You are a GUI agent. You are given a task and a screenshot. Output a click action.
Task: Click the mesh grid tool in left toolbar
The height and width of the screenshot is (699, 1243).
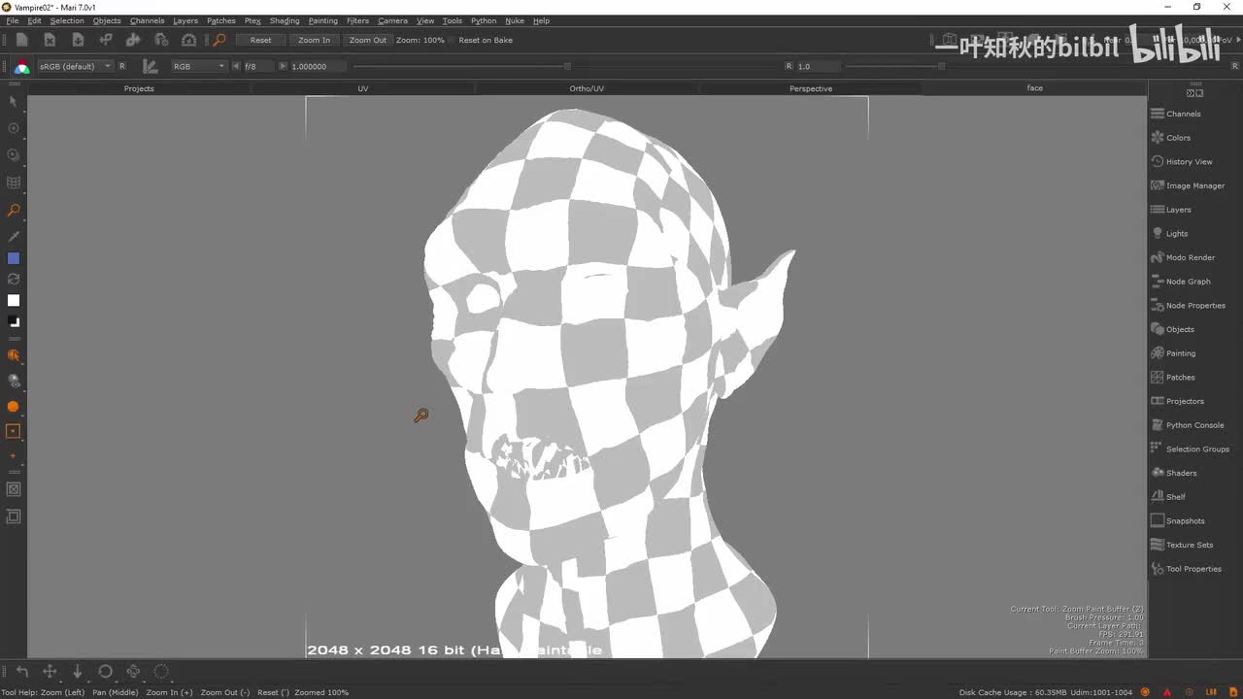point(14,183)
